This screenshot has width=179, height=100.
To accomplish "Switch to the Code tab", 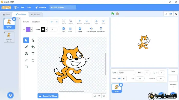I will click(7, 15).
